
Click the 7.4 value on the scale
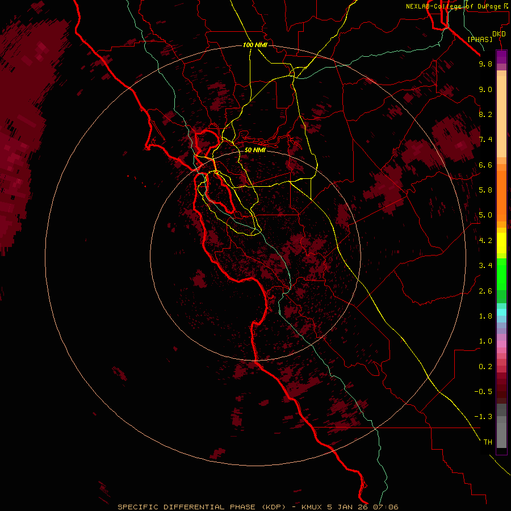click(x=485, y=140)
